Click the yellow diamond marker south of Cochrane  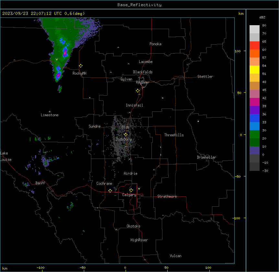point(110,191)
